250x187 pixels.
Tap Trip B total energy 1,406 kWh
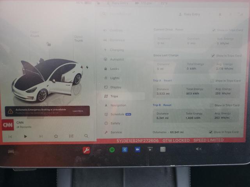tap(193, 118)
